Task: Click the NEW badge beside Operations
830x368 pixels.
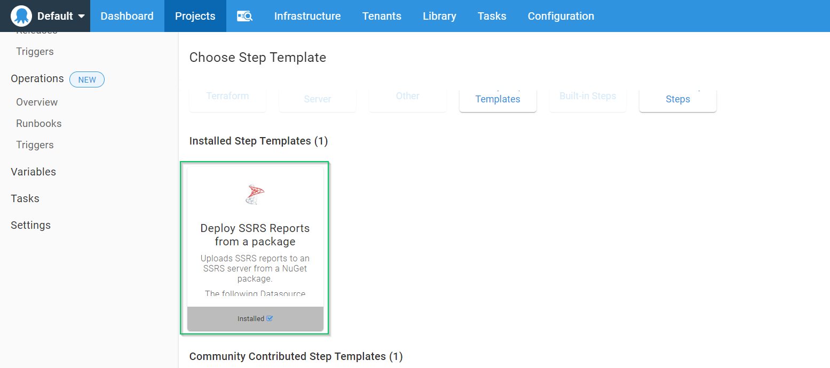Action: pyautogui.click(x=87, y=79)
